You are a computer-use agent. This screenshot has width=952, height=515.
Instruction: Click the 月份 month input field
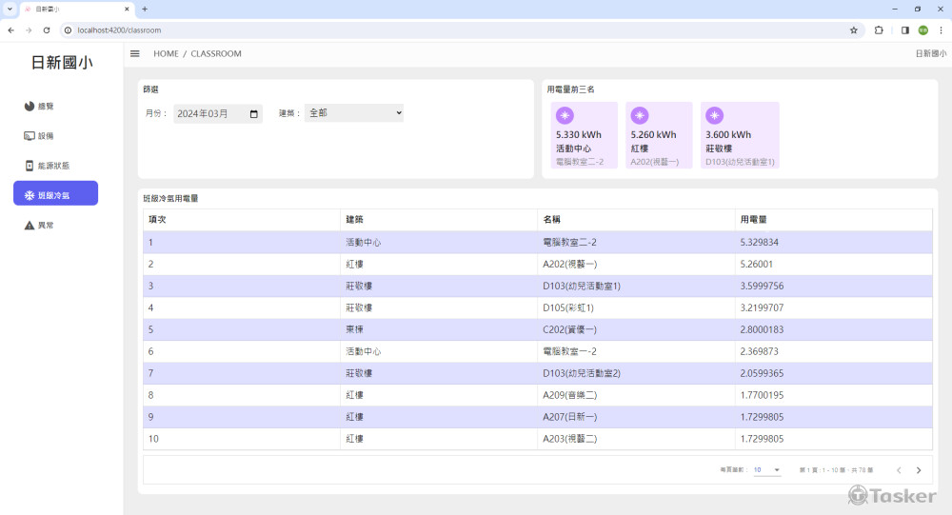[x=208, y=114]
